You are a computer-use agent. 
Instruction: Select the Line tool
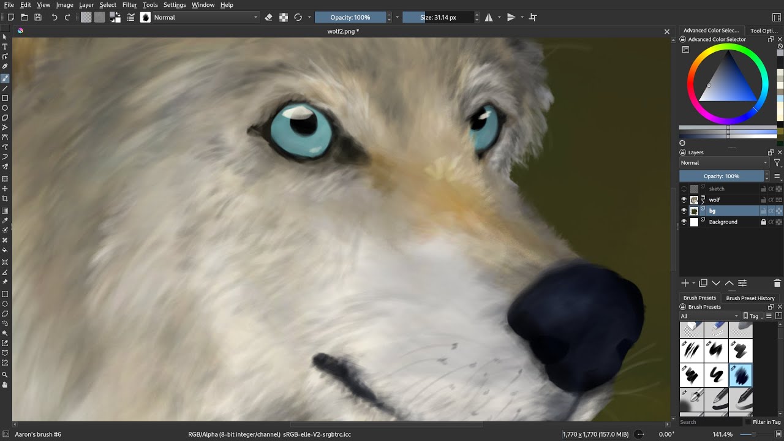5,88
